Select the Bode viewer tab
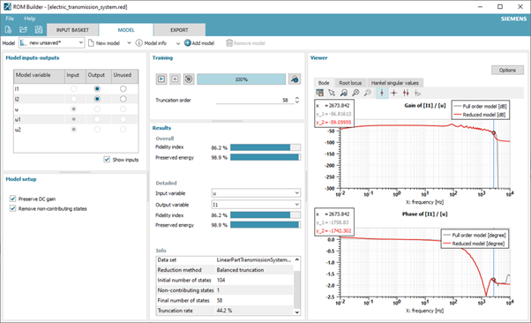The height and width of the screenshot is (323, 531). 324,83
